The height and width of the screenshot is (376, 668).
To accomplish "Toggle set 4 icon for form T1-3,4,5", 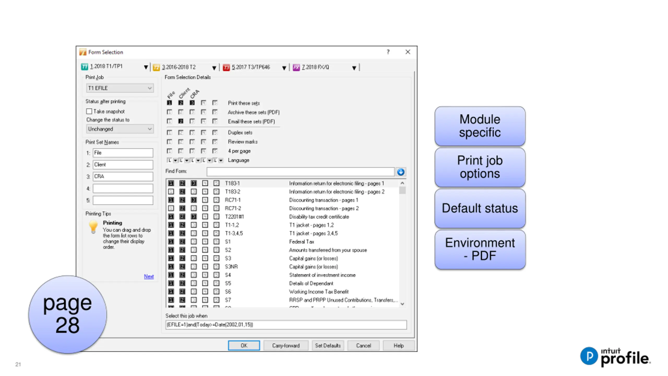I will pos(205,233).
